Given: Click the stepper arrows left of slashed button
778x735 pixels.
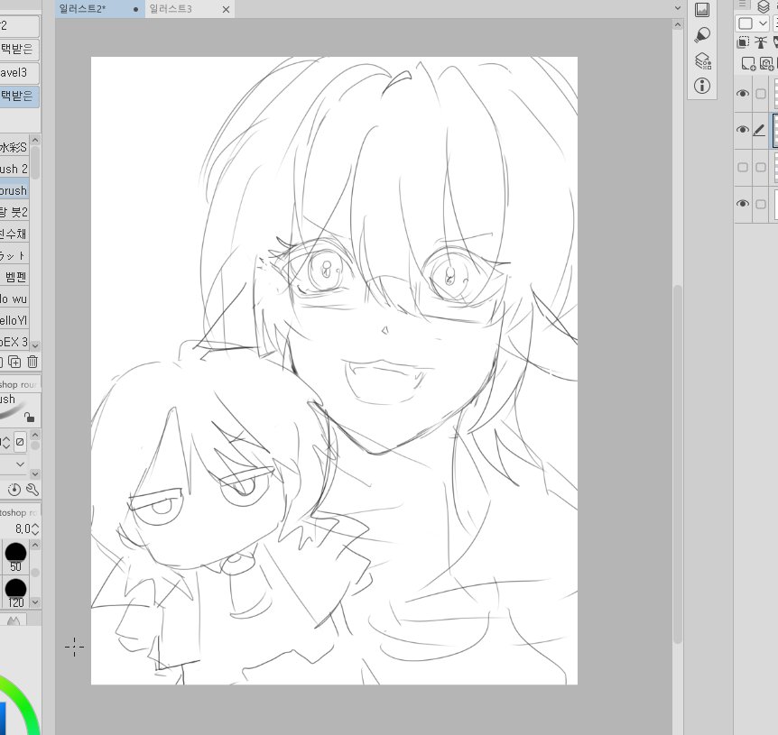Looking at the screenshot, I should pyautogui.click(x=5, y=442).
